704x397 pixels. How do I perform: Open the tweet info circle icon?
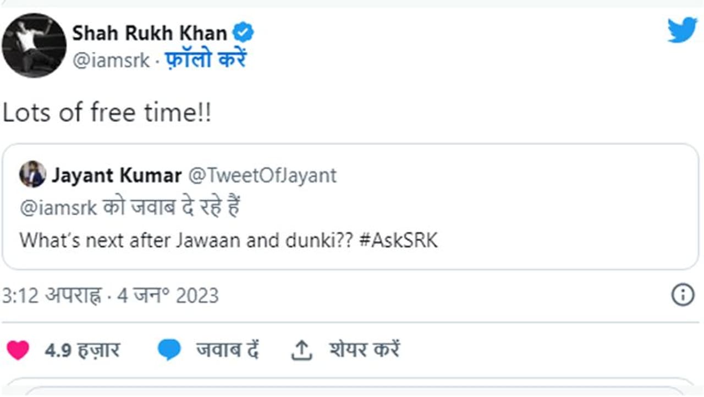(683, 295)
